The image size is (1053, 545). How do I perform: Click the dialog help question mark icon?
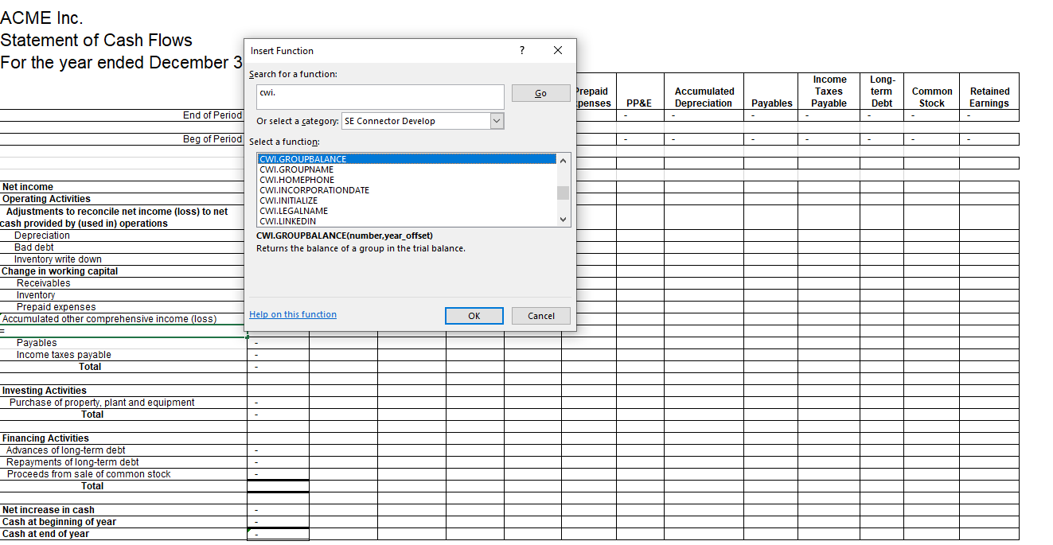(x=521, y=50)
